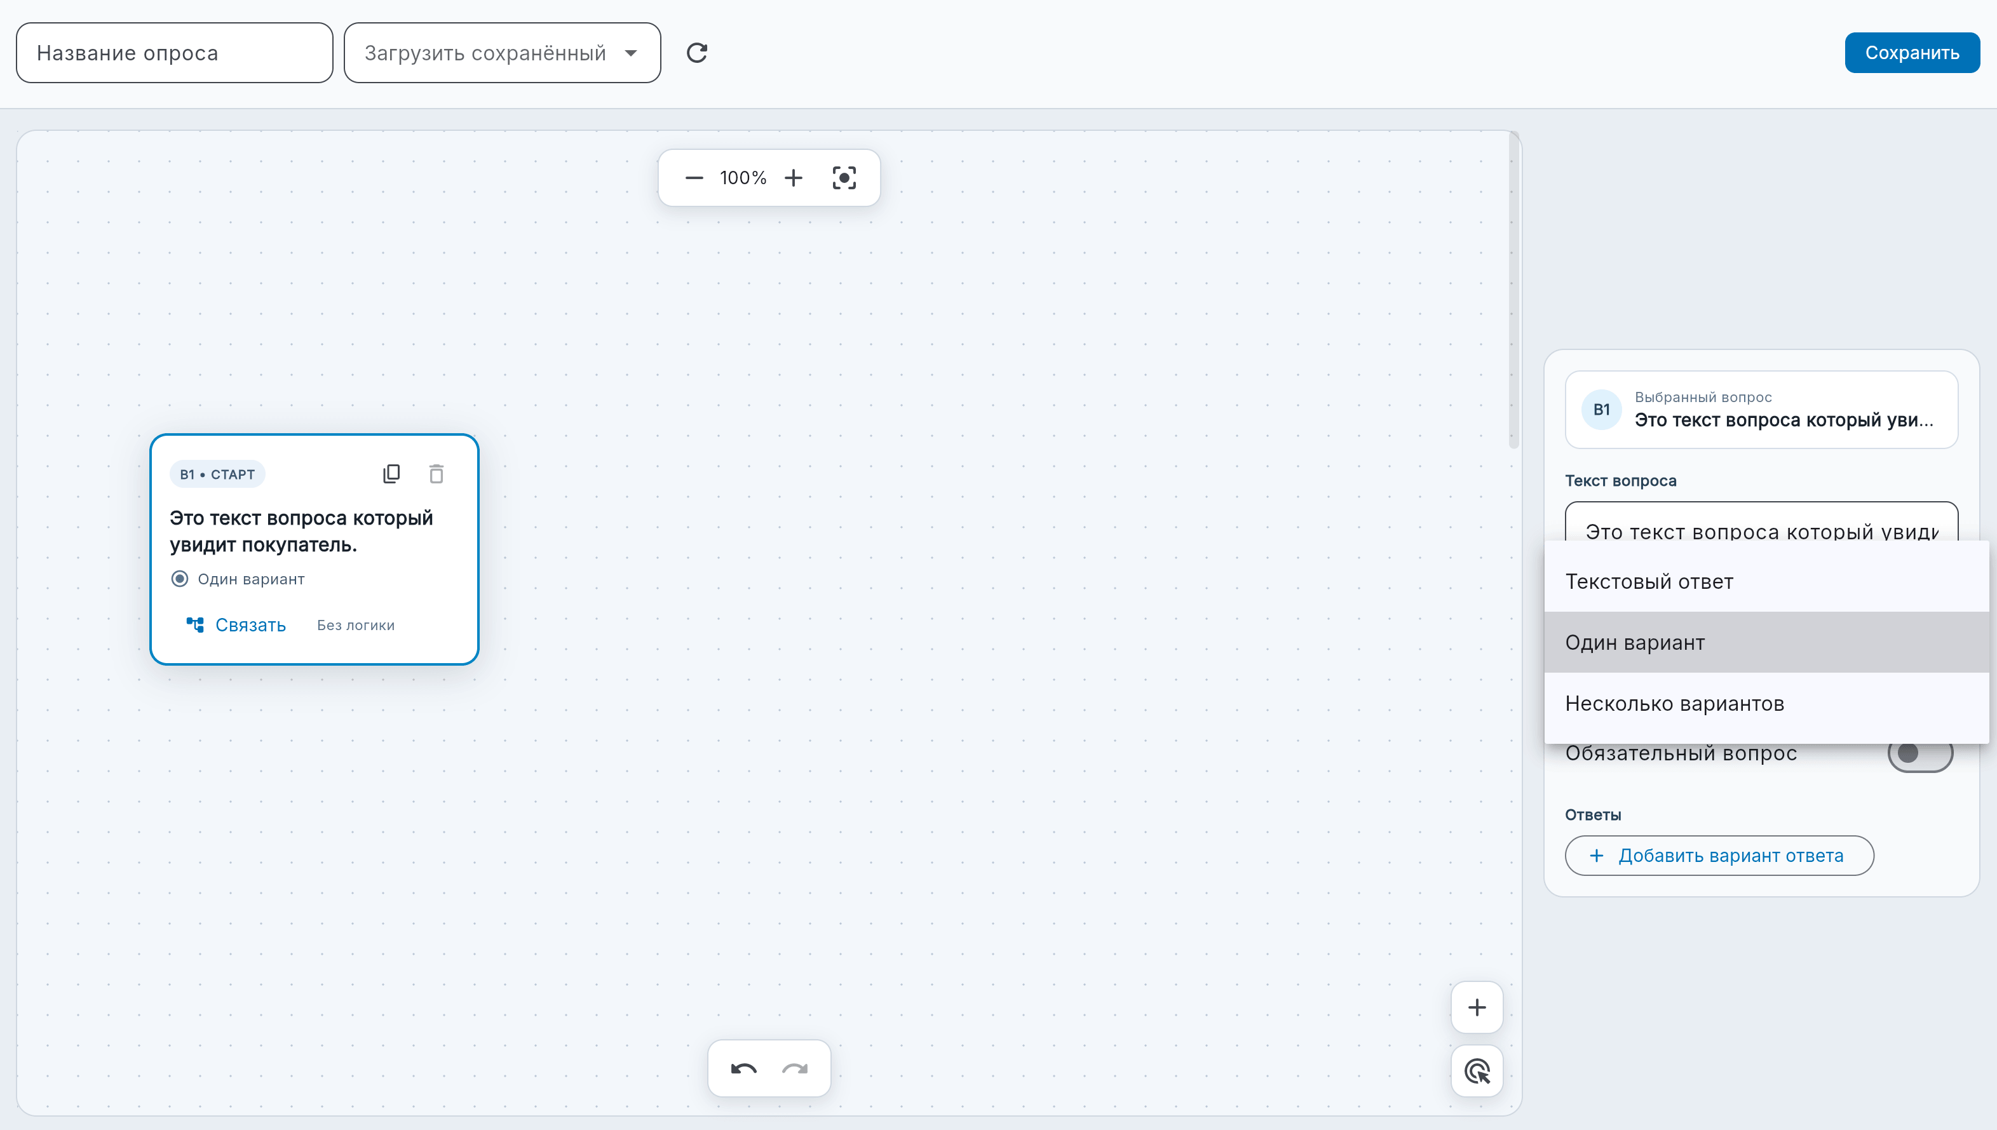
Task: Select Текстовый ответ option
Action: (x=1766, y=581)
